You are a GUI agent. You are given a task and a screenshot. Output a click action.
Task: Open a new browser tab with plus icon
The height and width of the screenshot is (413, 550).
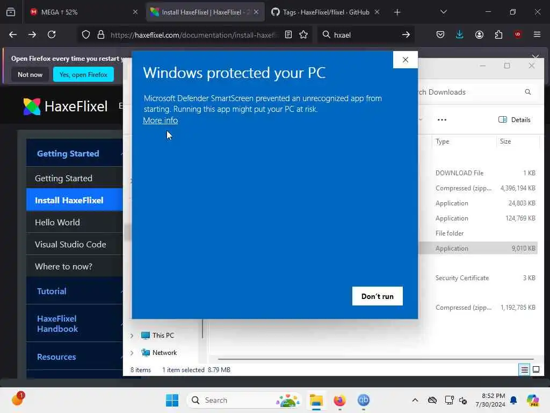tap(397, 12)
